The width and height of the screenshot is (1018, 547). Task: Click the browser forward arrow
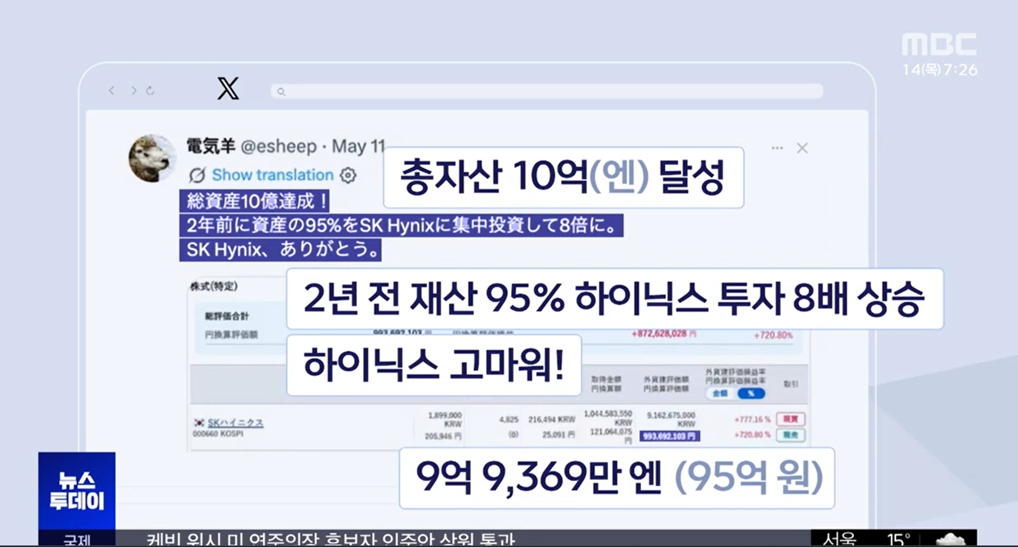[134, 91]
